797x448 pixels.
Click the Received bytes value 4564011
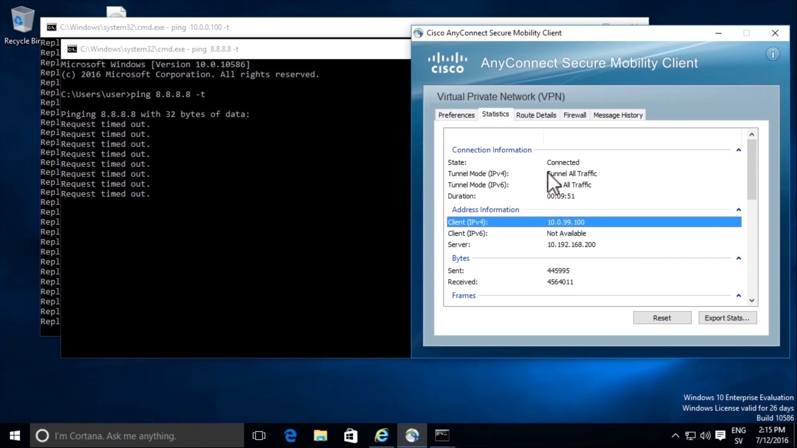(560, 282)
